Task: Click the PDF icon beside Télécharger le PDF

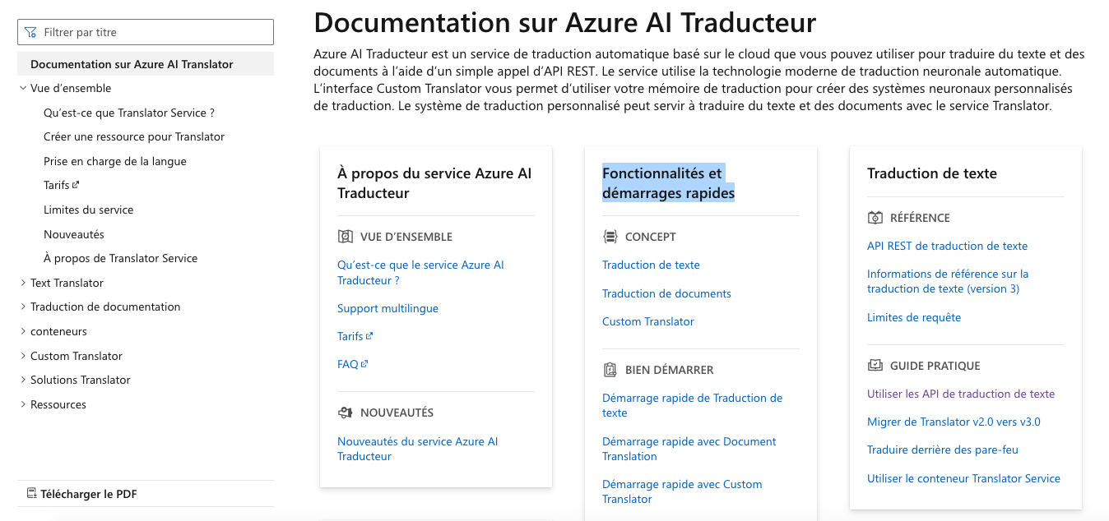Action: click(32, 494)
